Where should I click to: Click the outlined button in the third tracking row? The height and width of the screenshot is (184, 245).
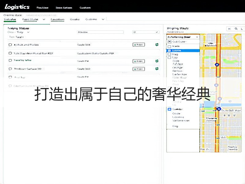139,61
